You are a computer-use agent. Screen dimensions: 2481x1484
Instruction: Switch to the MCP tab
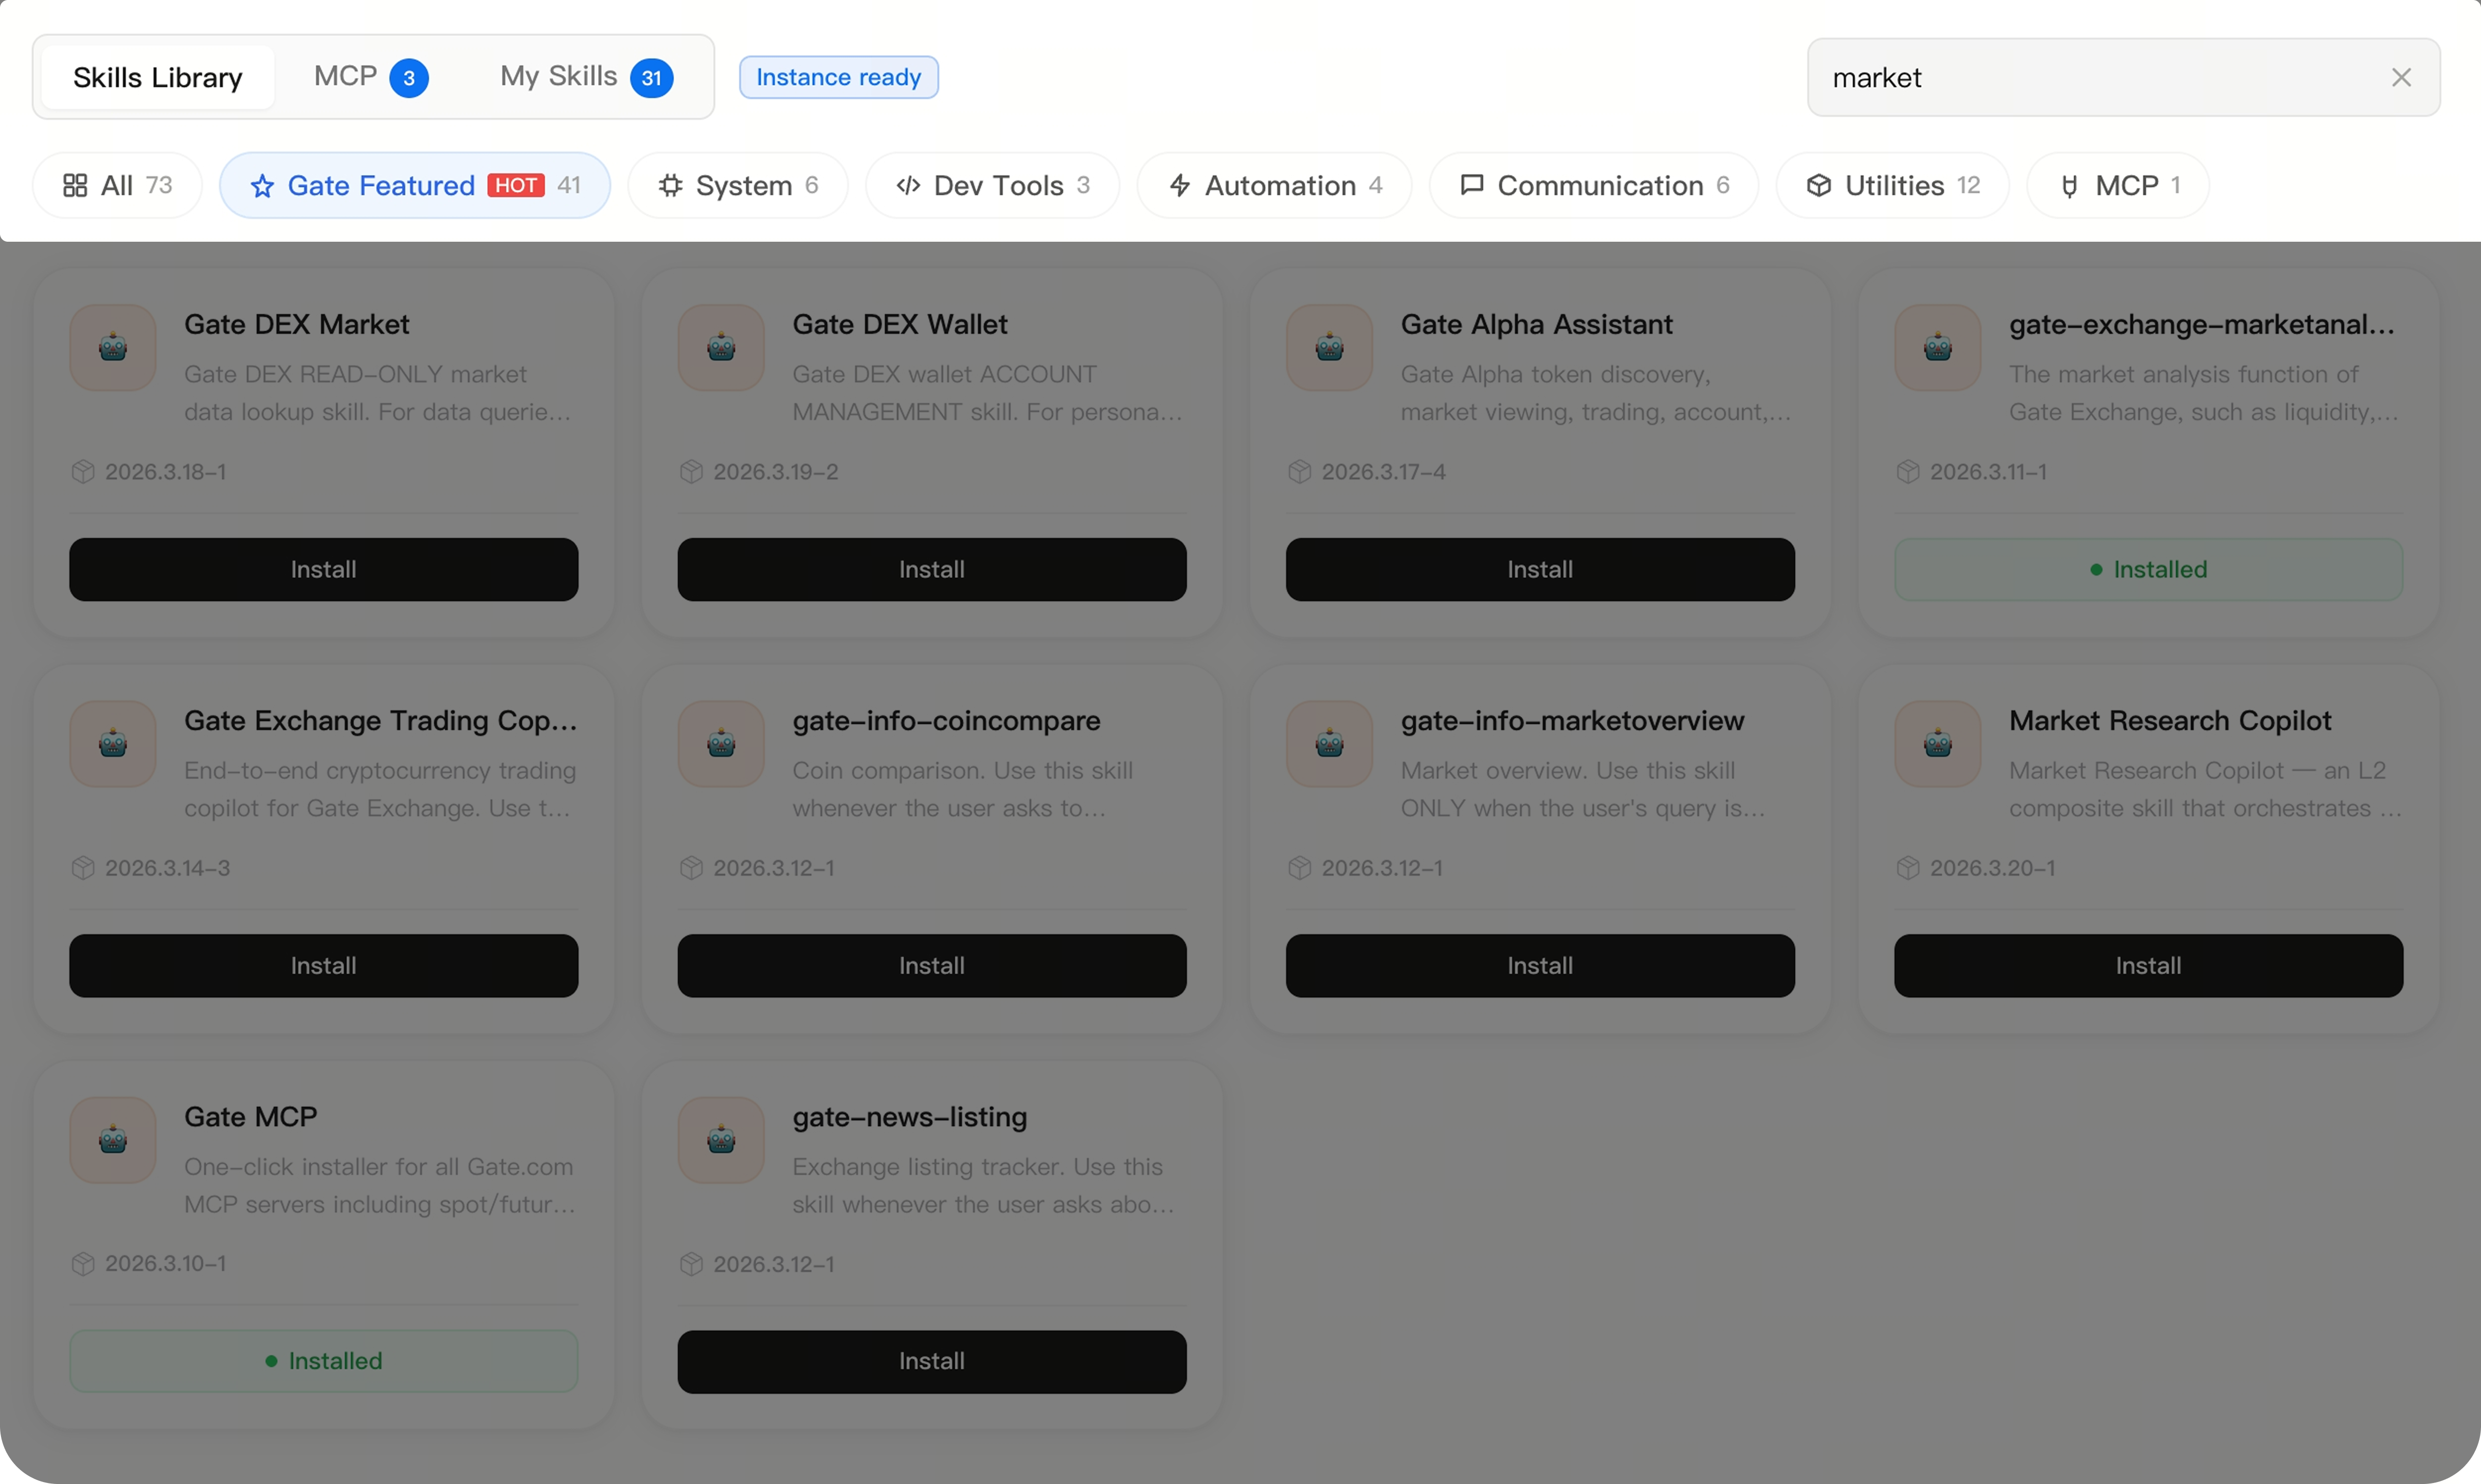370,77
